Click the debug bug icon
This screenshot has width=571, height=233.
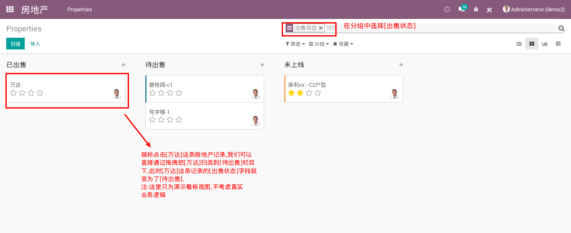[x=476, y=9]
